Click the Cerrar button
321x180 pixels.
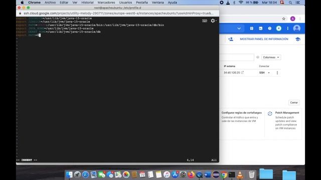click(x=294, y=102)
